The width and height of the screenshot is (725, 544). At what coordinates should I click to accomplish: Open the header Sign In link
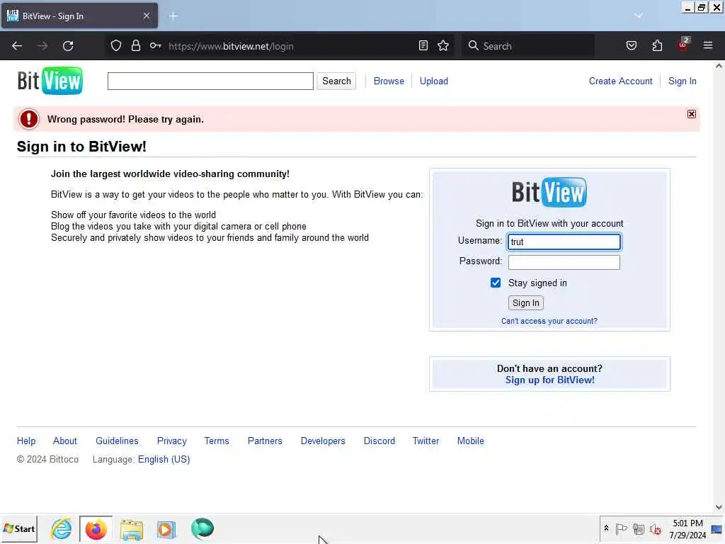click(x=682, y=81)
